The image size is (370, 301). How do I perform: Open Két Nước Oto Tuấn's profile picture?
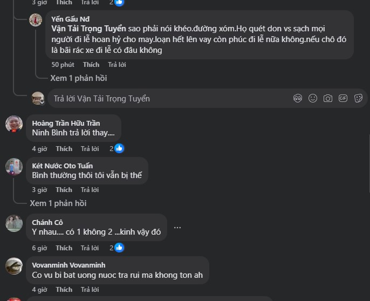click(x=14, y=167)
